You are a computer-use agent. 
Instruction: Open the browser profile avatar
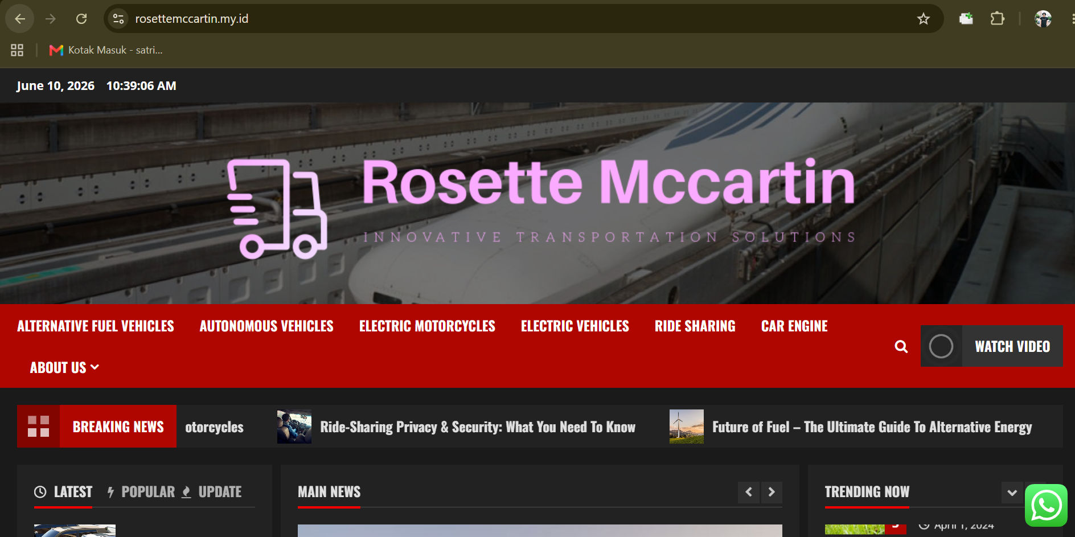click(1043, 19)
